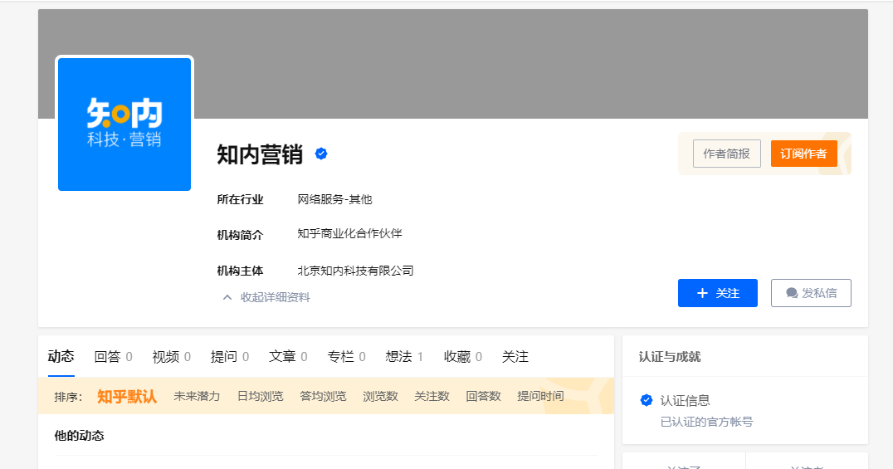Send a private message via 发私信
Screen dimensions: 893x469
click(811, 293)
